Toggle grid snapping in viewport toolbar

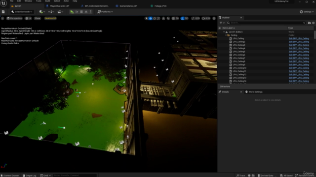[x=173, y=19]
